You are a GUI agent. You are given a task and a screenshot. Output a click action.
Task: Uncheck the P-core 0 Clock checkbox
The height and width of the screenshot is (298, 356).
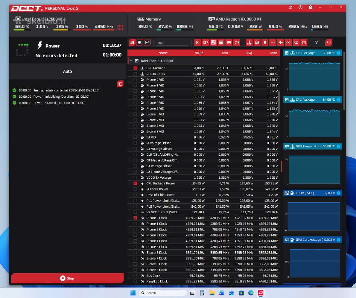(x=135, y=218)
